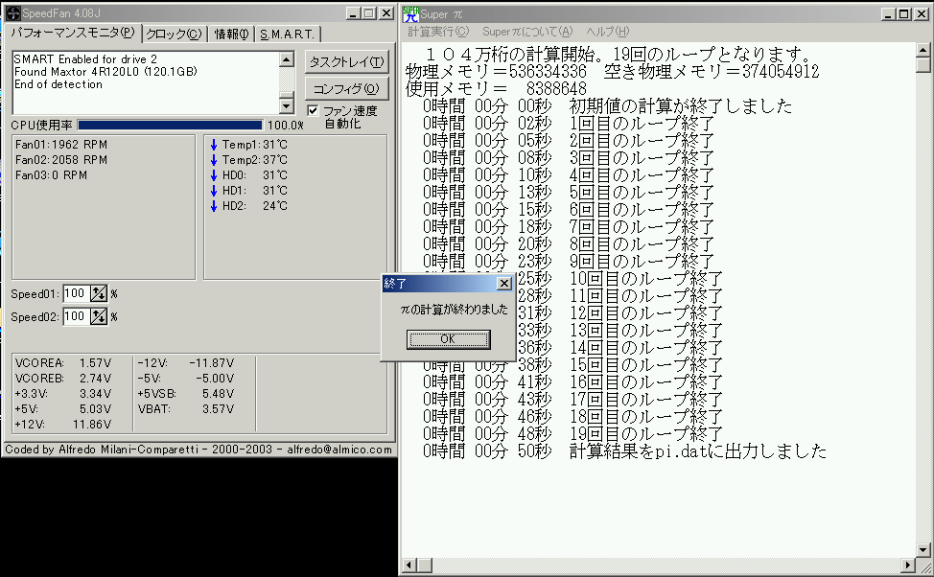This screenshot has width=934, height=577.
Task: Click the +12V 11.86V reading
Action: click(x=63, y=426)
